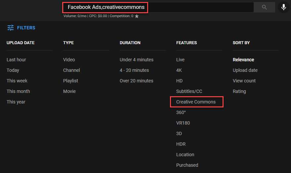This screenshot has width=291, height=173.
Task: Enable the 4K feature filter
Action: tap(179, 70)
